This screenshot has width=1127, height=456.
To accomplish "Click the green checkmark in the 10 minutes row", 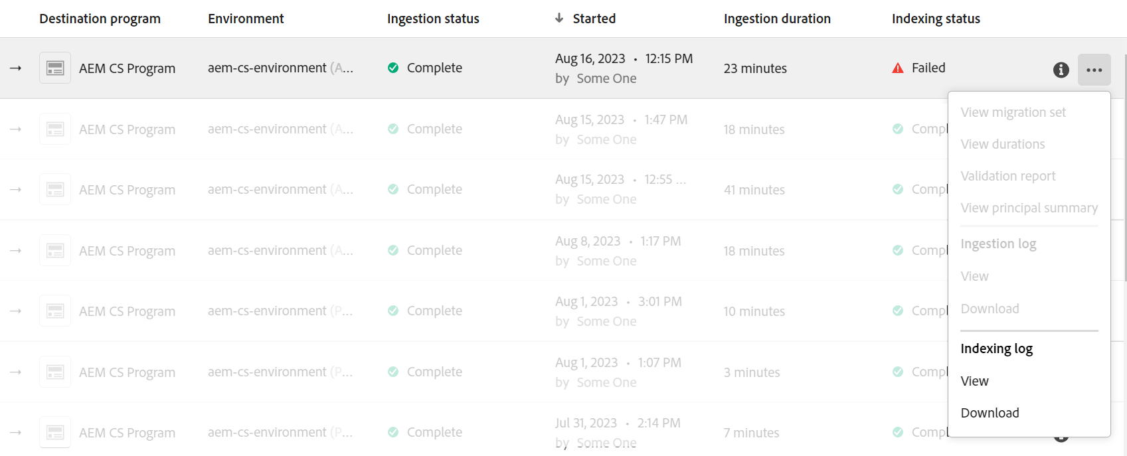I will pyautogui.click(x=393, y=311).
